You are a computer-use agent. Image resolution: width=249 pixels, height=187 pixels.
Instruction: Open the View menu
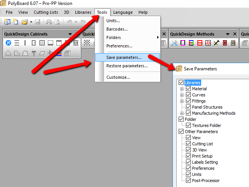[23, 12]
